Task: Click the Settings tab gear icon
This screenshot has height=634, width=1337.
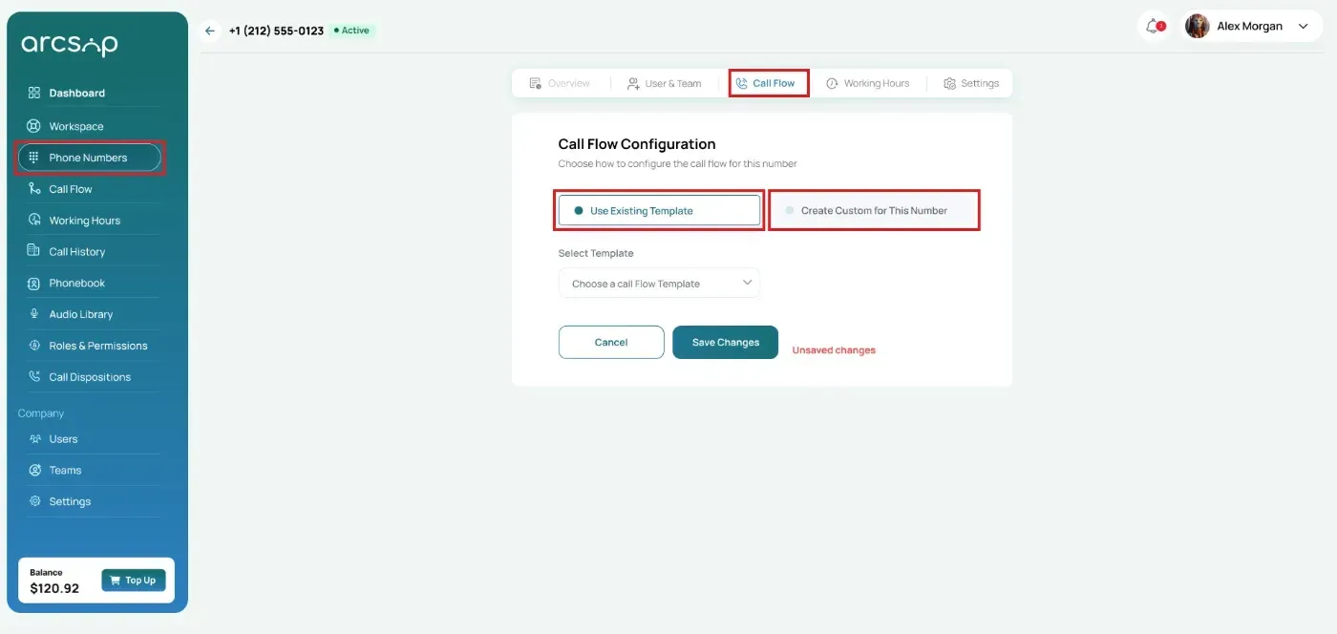Action: tap(949, 83)
